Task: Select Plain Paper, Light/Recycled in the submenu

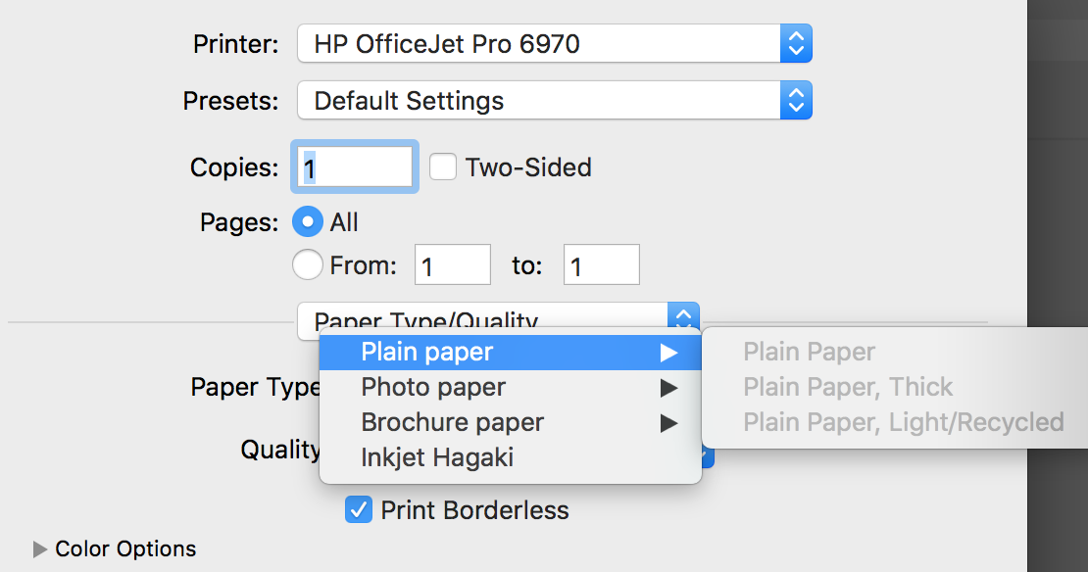Action: point(895,422)
